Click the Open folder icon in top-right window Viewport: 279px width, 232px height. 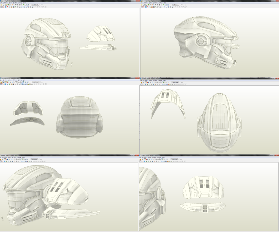click(142, 5)
